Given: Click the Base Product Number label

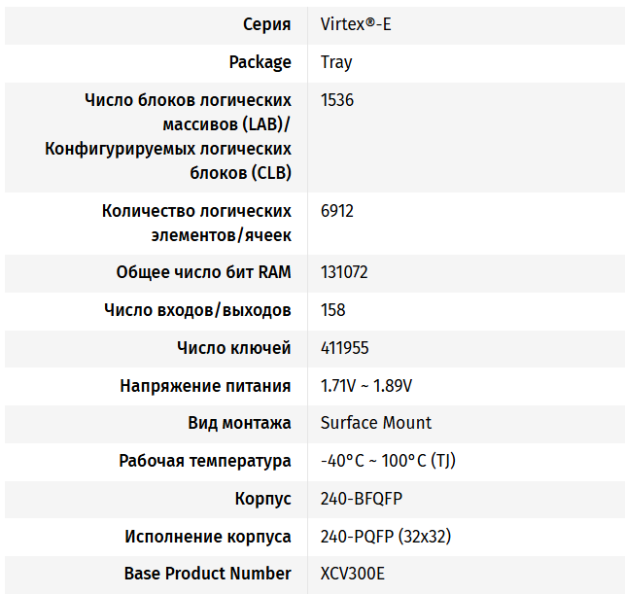Looking at the screenshot, I should coord(207,574).
